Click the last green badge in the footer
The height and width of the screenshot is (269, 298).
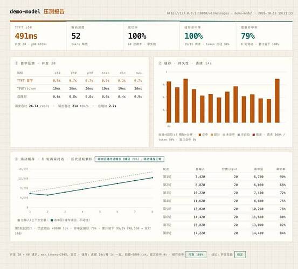pyautogui.click(x=240, y=254)
